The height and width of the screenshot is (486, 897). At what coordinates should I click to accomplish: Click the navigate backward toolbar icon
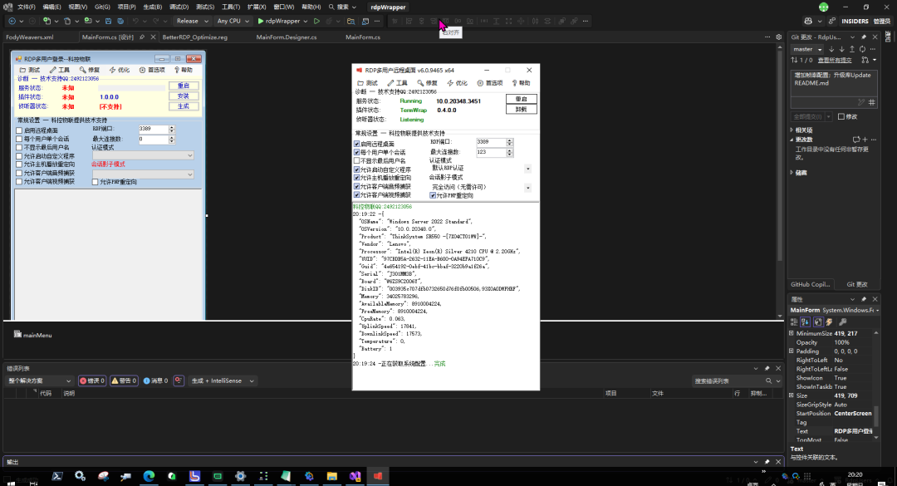[x=12, y=21]
